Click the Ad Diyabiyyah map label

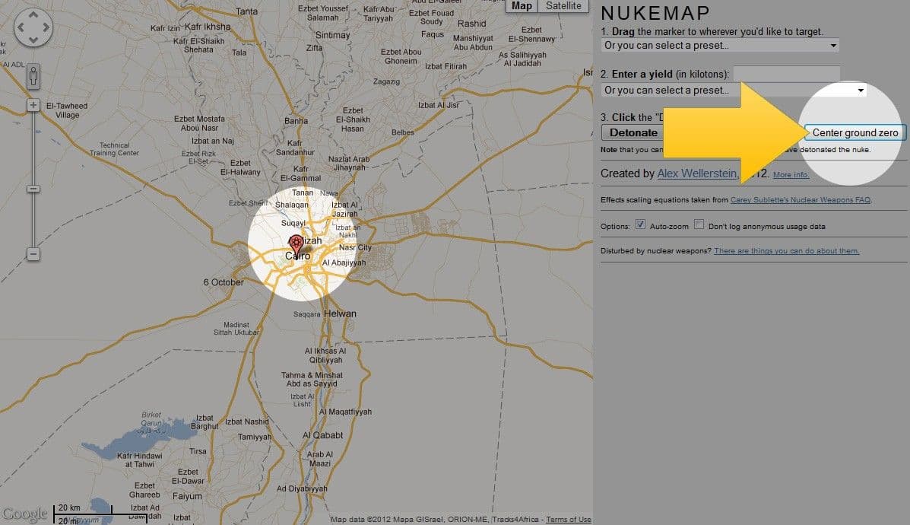(302, 488)
